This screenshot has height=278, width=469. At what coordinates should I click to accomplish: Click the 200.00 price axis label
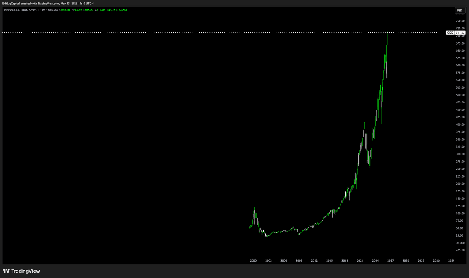click(x=460, y=184)
